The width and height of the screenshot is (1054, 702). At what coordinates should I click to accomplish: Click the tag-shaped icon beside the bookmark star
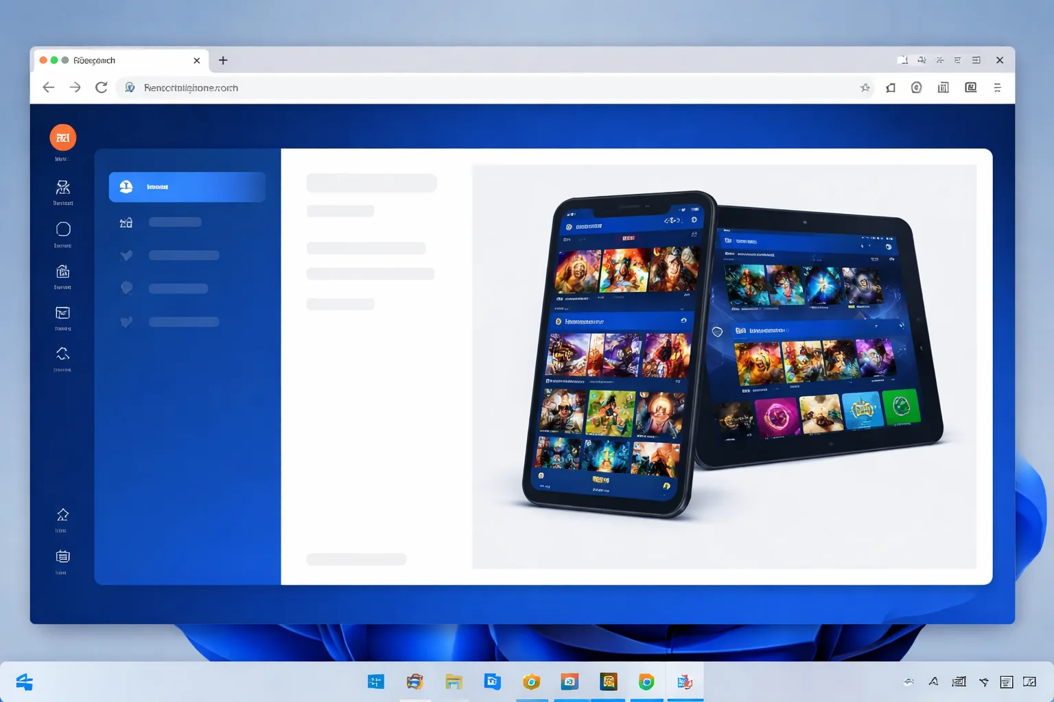click(x=891, y=87)
